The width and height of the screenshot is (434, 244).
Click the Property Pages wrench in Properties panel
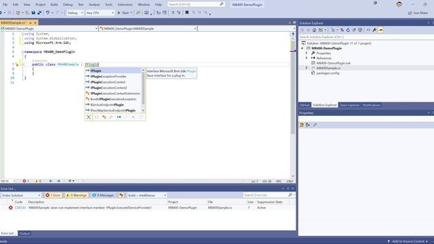(315, 125)
